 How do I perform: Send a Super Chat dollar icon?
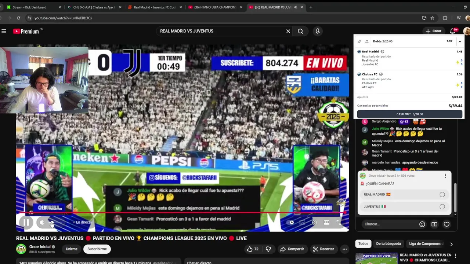click(434, 224)
